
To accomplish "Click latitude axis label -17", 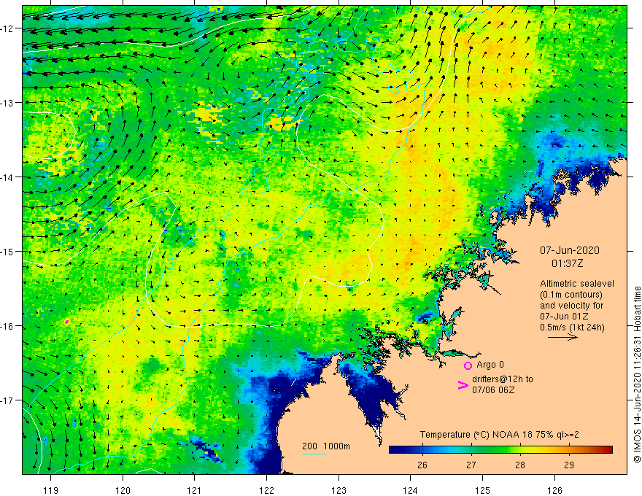I will click(x=8, y=400).
